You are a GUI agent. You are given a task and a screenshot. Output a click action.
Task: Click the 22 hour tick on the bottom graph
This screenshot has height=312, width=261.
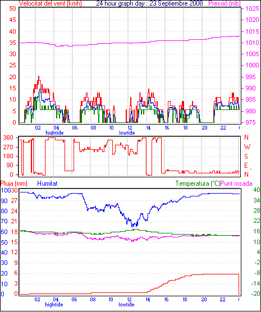pyautogui.click(x=222, y=299)
